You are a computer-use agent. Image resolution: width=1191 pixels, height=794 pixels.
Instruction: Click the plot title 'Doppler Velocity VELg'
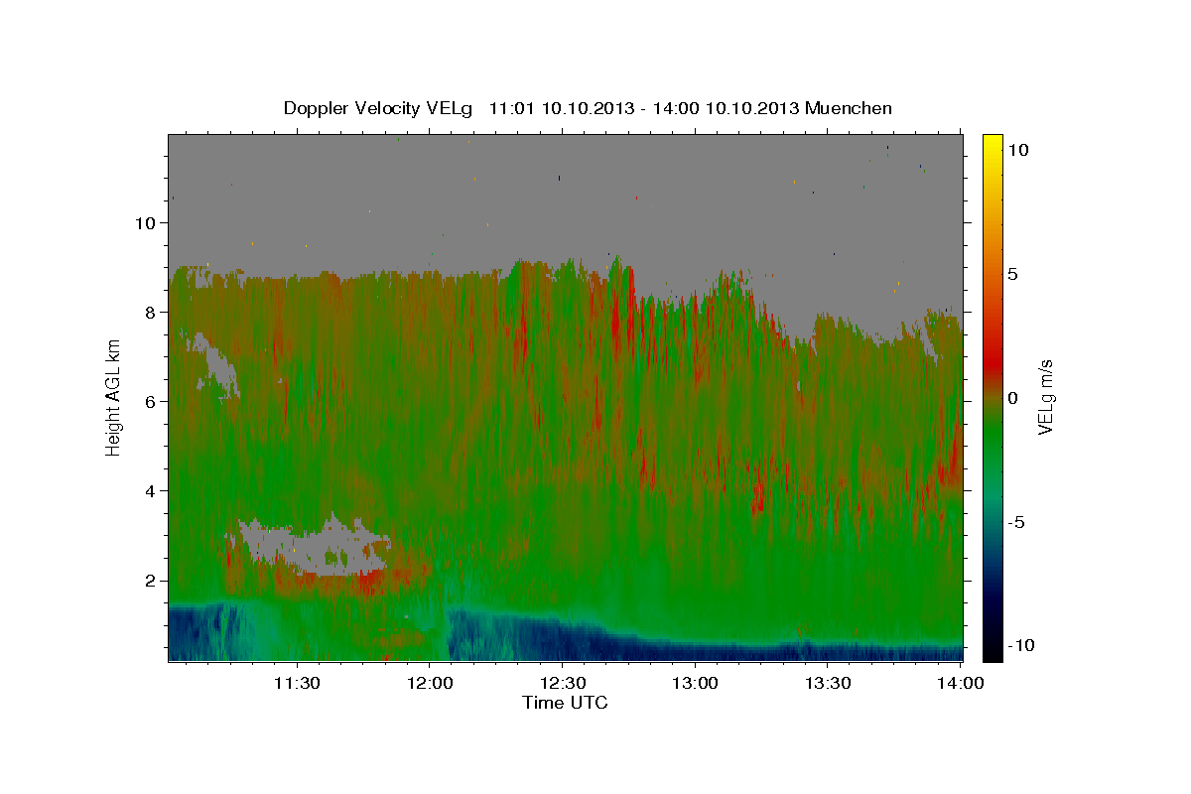[376, 109]
